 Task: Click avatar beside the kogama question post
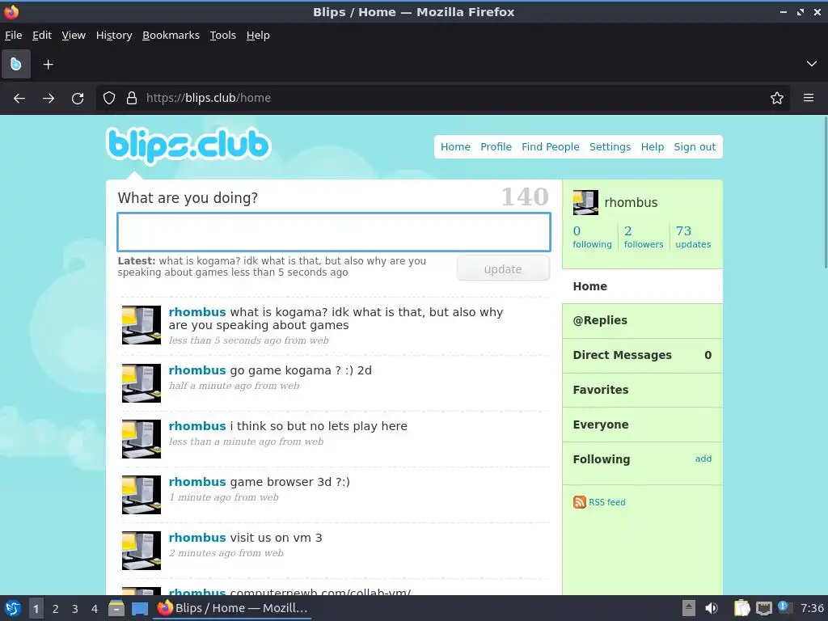[x=142, y=325]
